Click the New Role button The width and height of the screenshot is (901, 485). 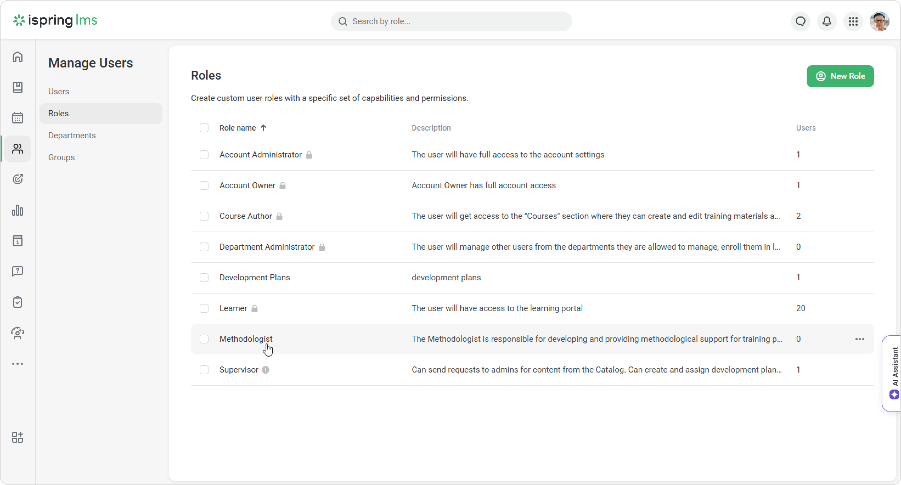click(x=840, y=76)
